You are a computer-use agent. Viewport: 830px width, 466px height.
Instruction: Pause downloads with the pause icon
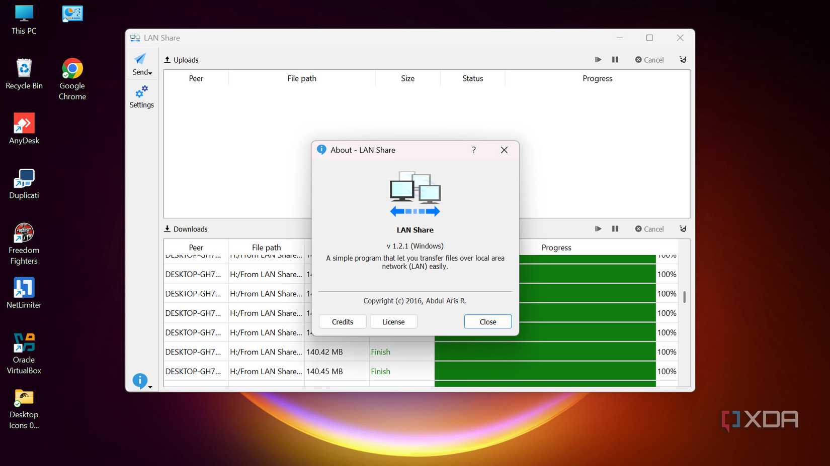[615, 229]
